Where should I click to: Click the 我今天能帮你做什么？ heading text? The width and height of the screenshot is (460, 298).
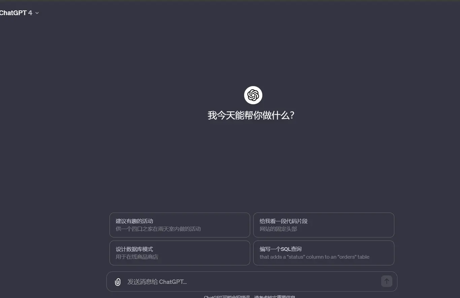coord(251,115)
